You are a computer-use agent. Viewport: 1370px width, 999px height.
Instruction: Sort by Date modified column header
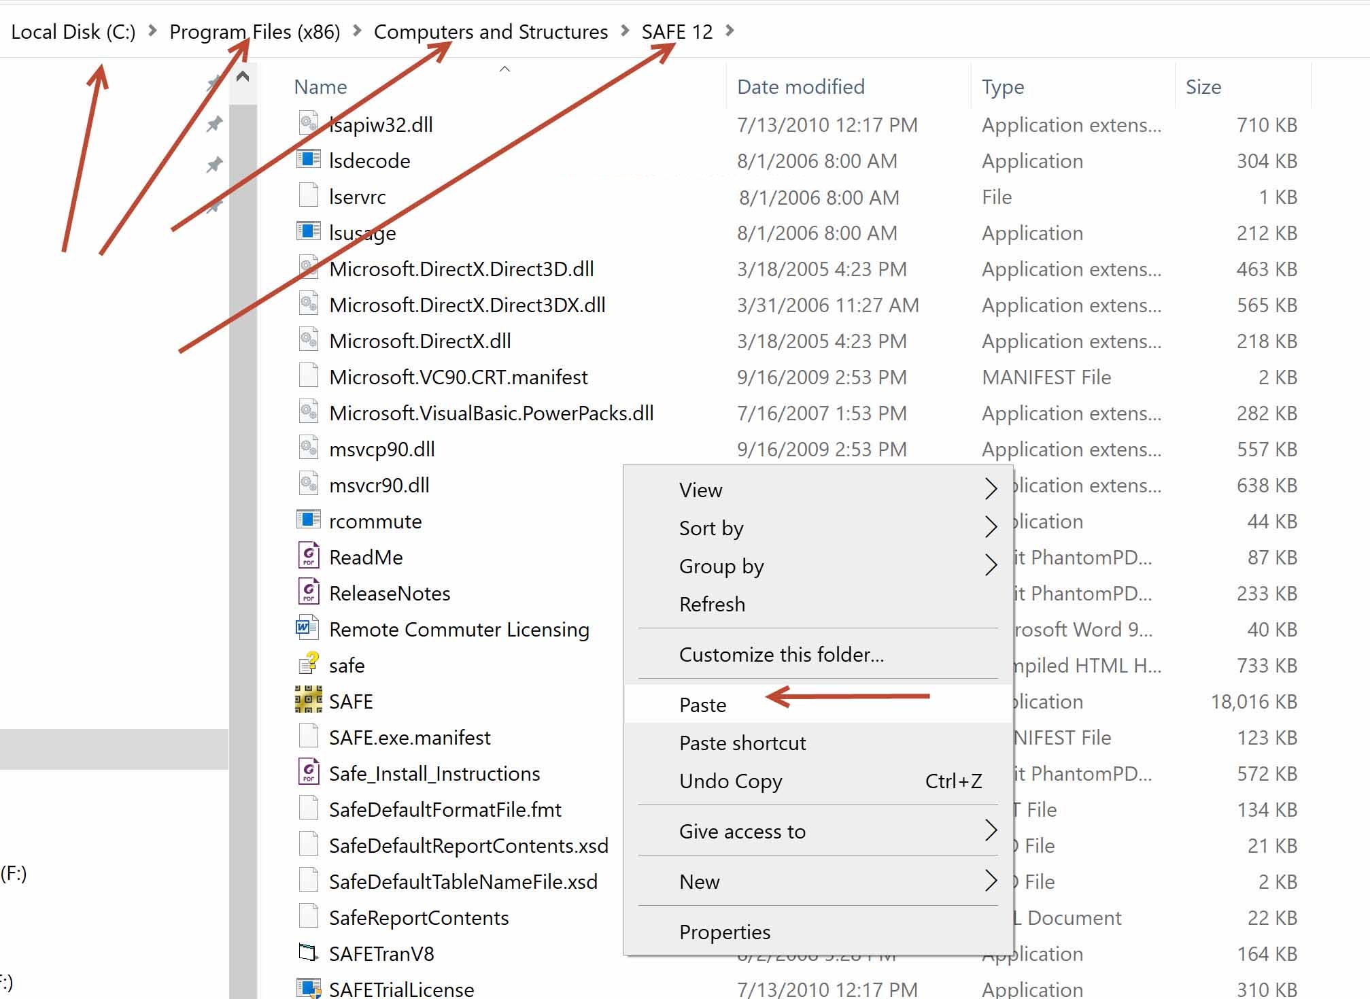[x=800, y=87]
